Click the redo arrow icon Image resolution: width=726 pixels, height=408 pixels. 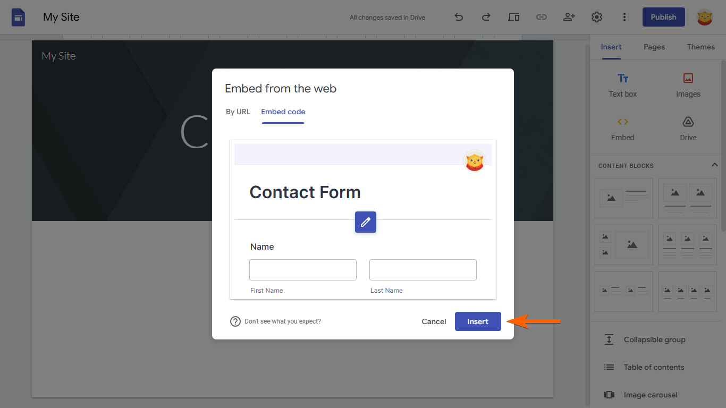pos(486,17)
